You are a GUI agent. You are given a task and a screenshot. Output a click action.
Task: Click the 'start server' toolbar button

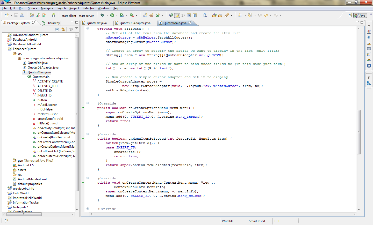86,16
